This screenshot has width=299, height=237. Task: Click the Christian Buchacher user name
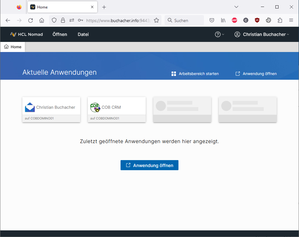coord(264,34)
